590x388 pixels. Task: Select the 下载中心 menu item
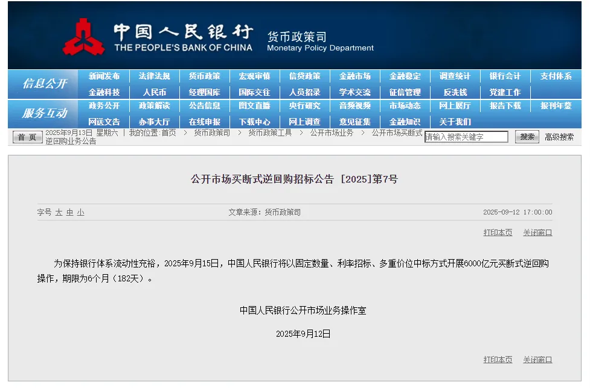[254, 122]
